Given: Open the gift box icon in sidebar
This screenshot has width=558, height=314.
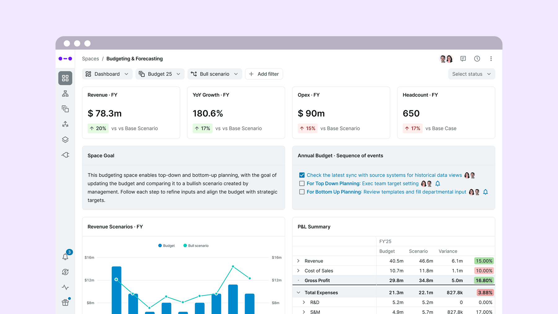Looking at the screenshot, I should [x=65, y=302].
